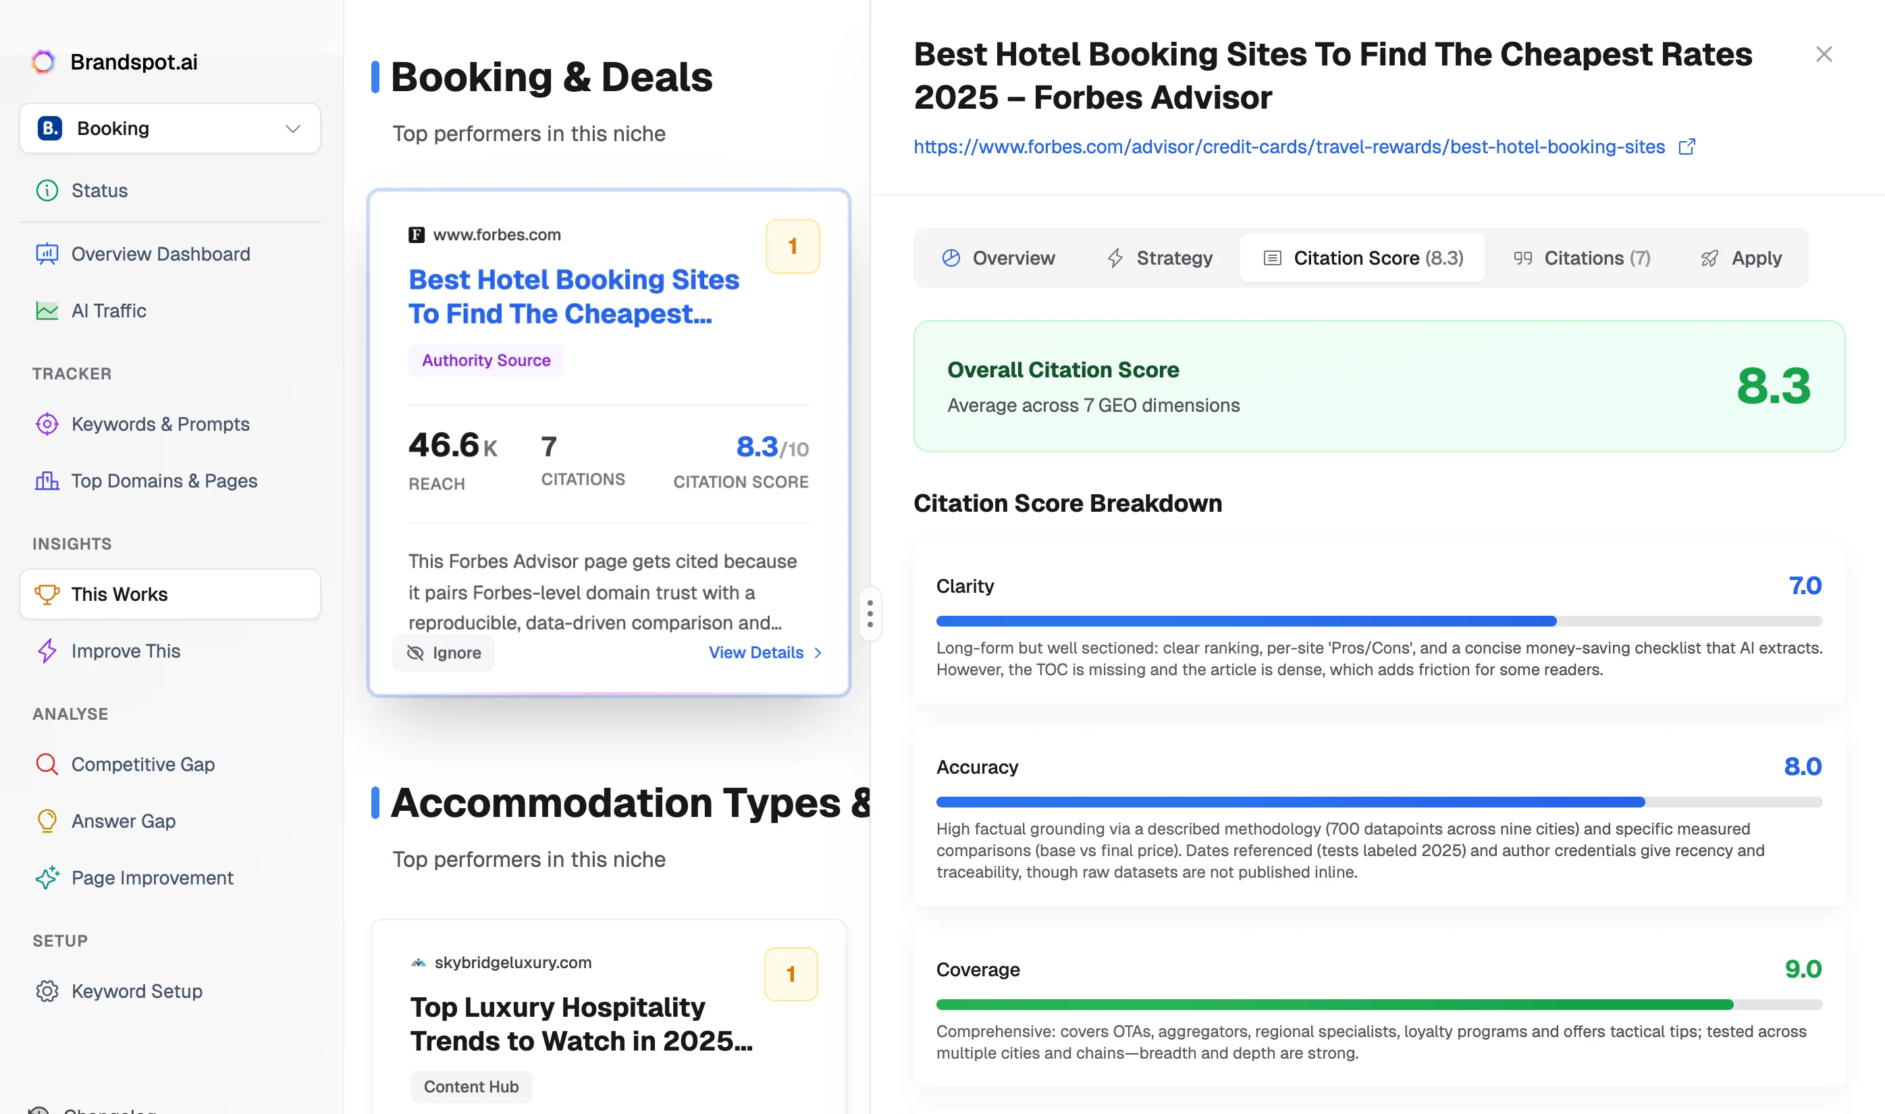1885x1114 pixels.
Task: Click the AI Traffic chart icon
Action: click(x=47, y=310)
